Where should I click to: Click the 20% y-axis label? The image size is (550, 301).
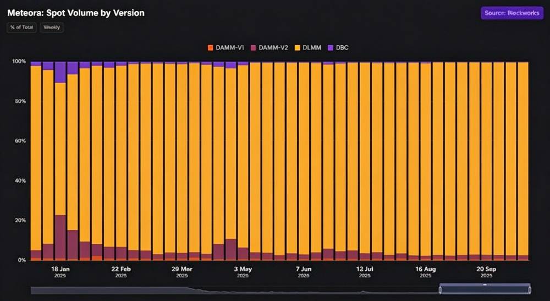[x=20, y=220]
